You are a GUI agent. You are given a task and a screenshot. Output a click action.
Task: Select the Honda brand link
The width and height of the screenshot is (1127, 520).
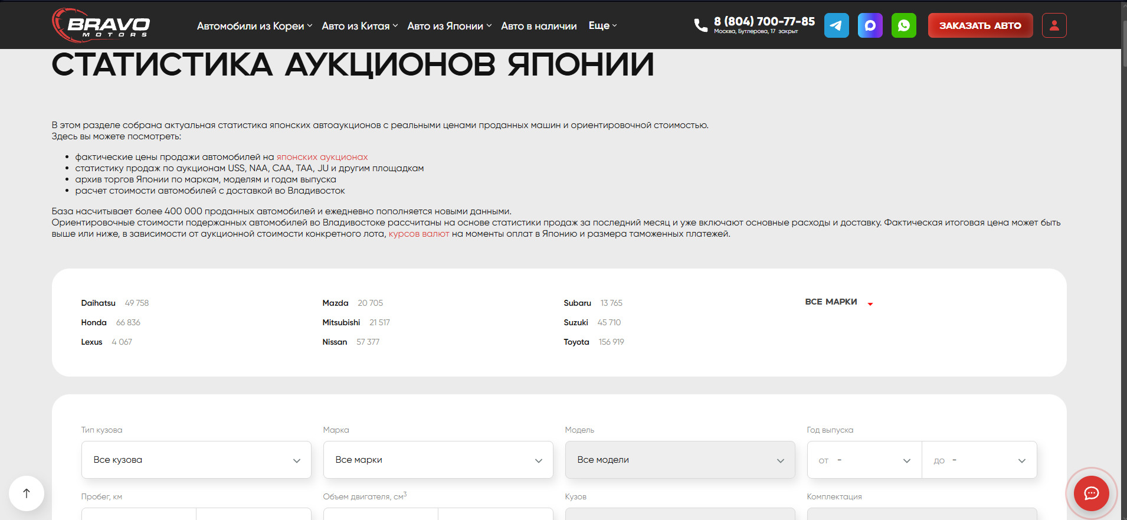pos(94,322)
